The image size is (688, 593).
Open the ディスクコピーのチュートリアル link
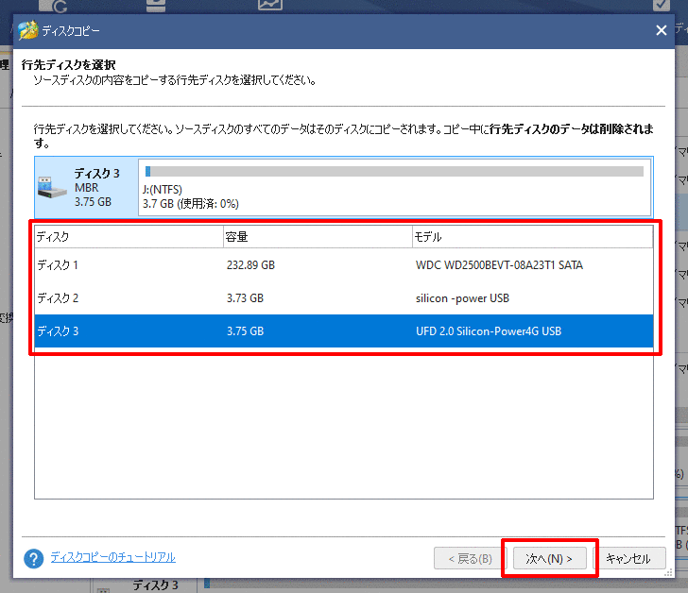[x=112, y=557]
